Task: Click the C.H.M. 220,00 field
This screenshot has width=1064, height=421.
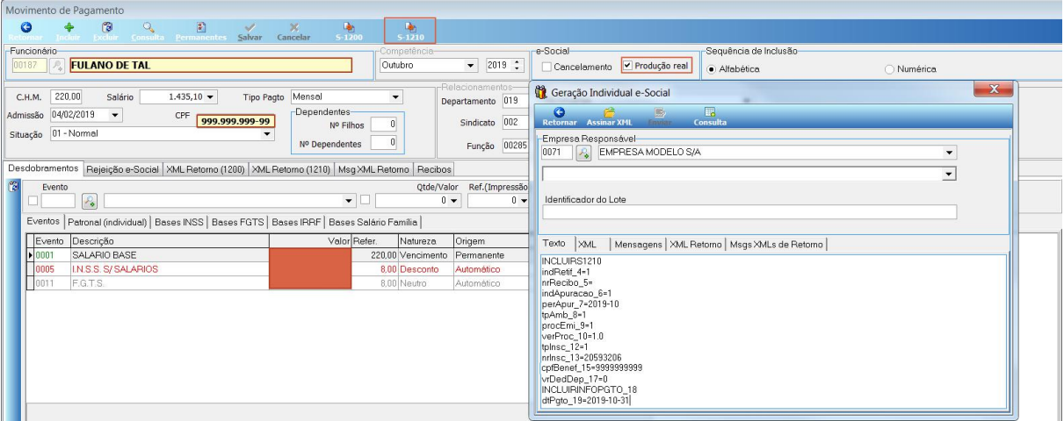Action: pyautogui.click(x=65, y=96)
